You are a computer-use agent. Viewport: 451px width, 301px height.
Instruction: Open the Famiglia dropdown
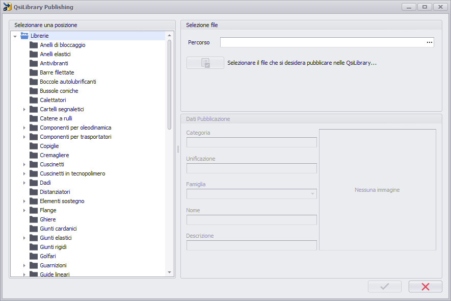click(x=312, y=194)
